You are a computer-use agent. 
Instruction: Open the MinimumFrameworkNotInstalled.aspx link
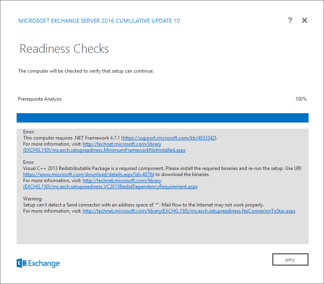(104, 150)
